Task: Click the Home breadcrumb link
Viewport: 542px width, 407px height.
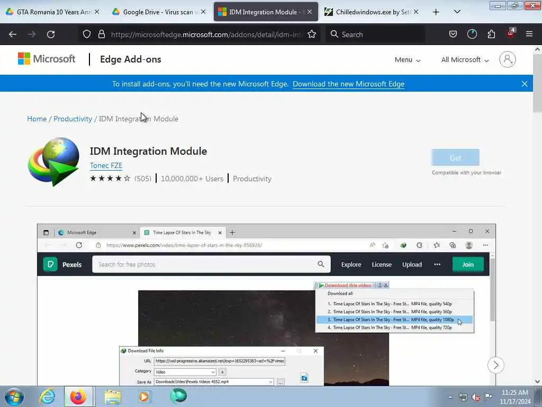Action: pos(37,119)
